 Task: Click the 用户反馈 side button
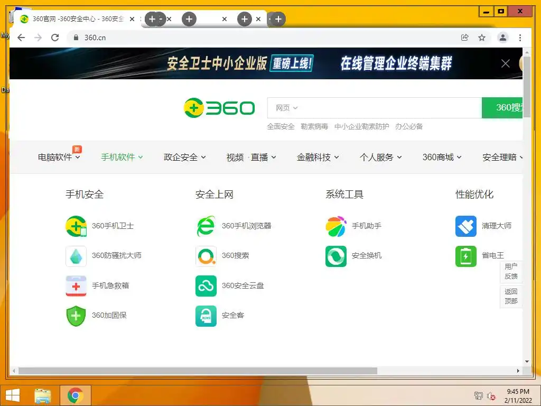(511, 271)
